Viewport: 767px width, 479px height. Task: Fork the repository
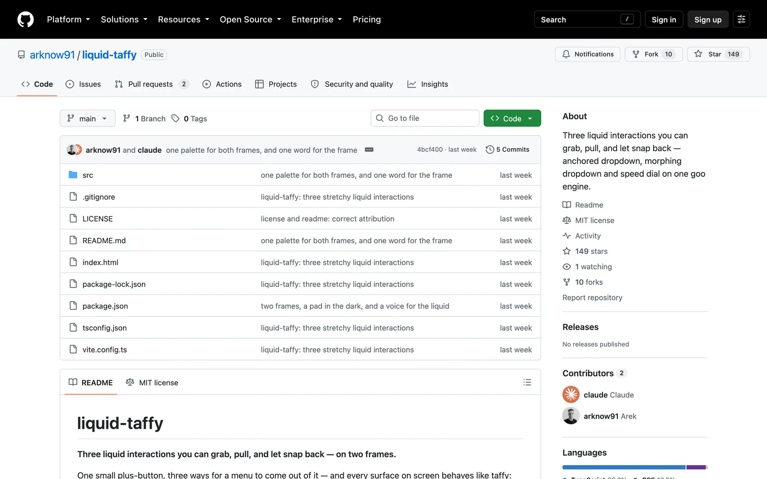tap(653, 54)
